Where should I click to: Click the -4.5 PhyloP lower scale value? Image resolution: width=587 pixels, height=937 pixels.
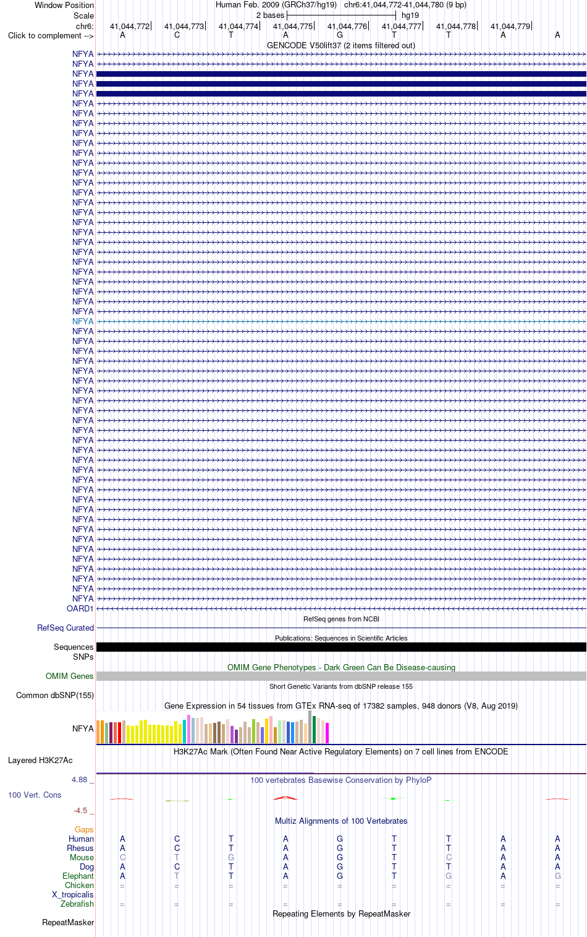pyautogui.click(x=80, y=810)
